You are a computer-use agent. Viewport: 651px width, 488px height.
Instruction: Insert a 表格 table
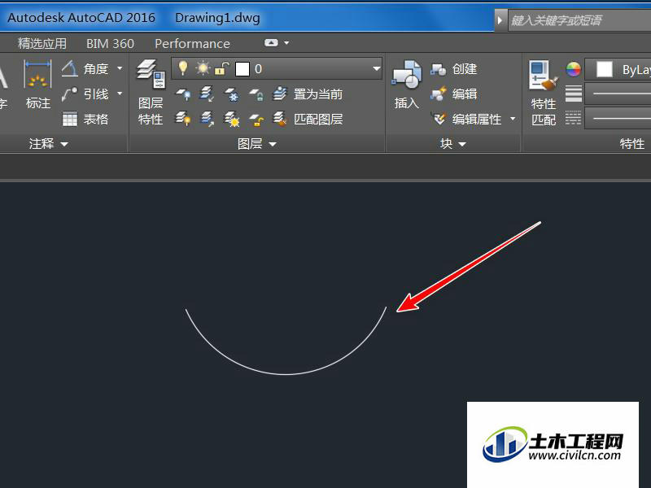coord(85,120)
